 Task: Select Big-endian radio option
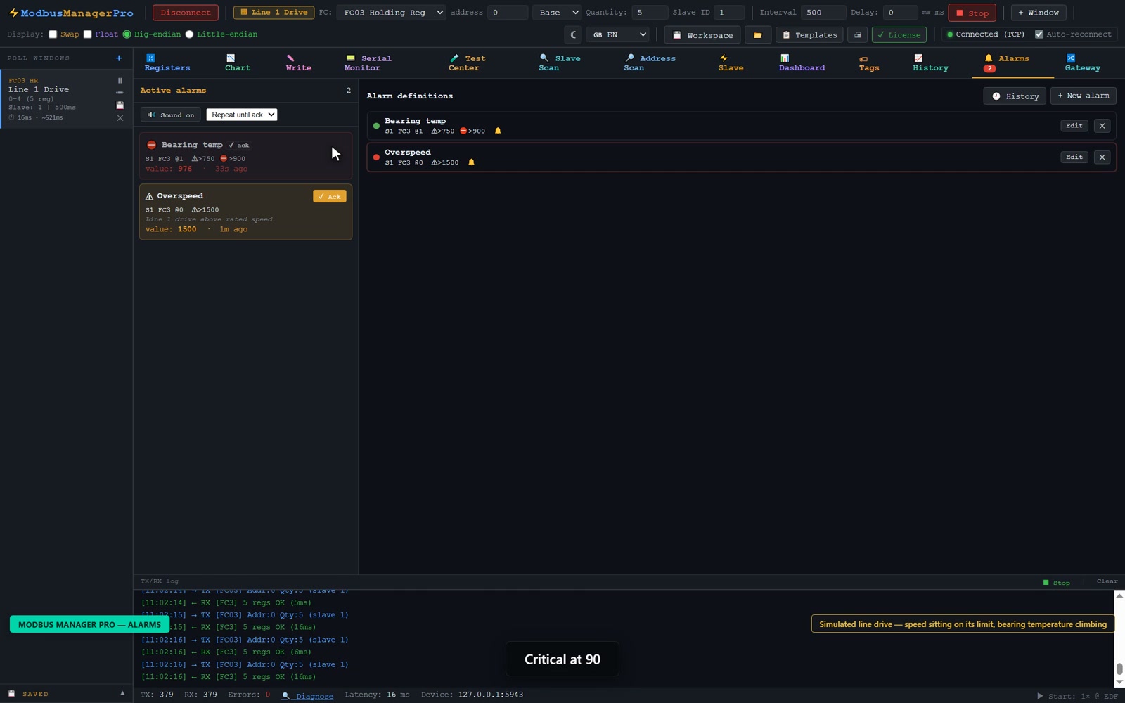coord(127,34)
